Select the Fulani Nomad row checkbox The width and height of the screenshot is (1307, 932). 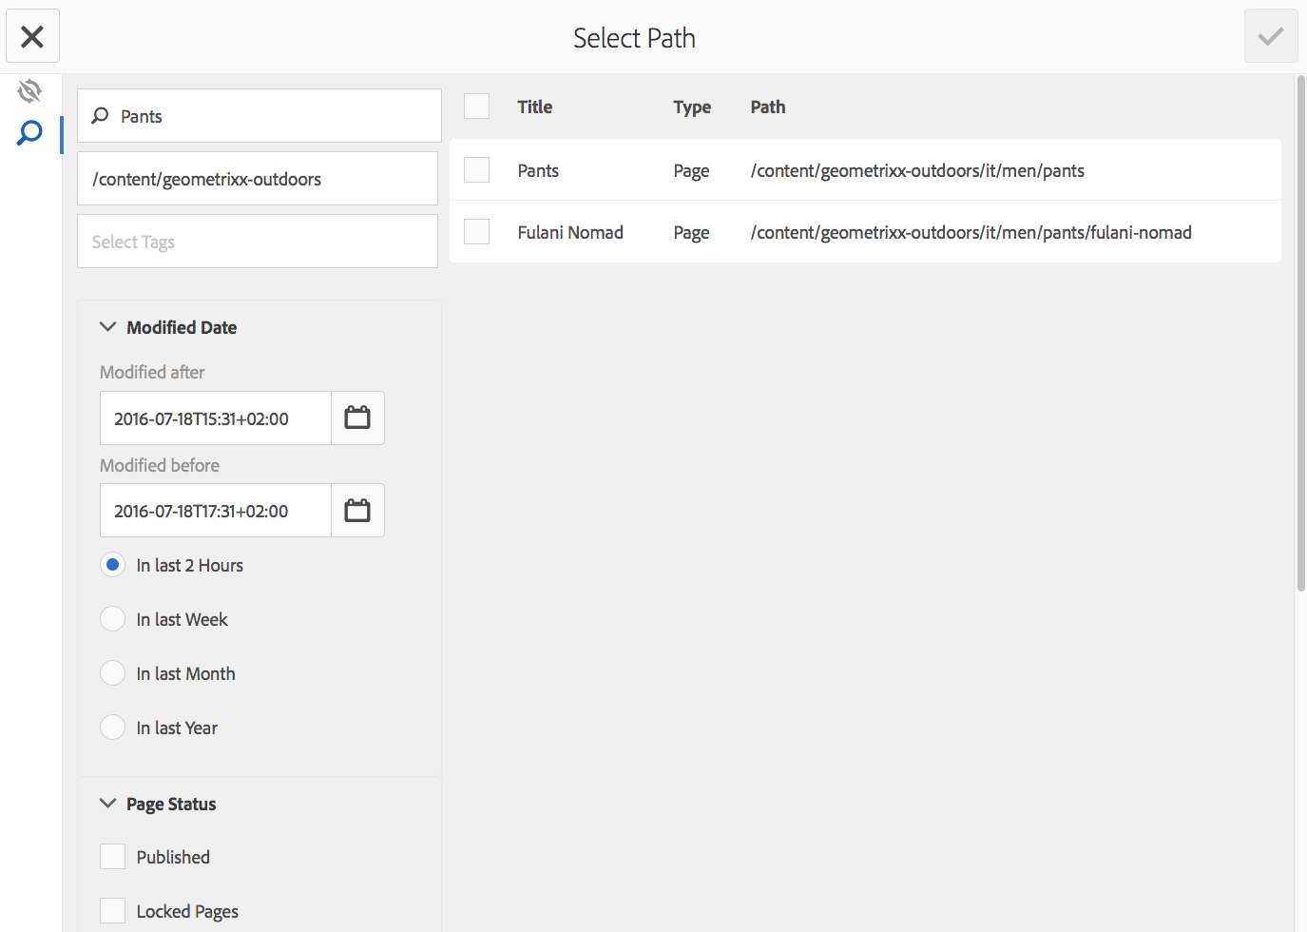[x=476, y=232]
